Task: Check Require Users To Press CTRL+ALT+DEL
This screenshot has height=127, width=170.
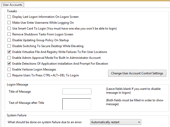Action: pyautogui.click(x=9, y=75)
